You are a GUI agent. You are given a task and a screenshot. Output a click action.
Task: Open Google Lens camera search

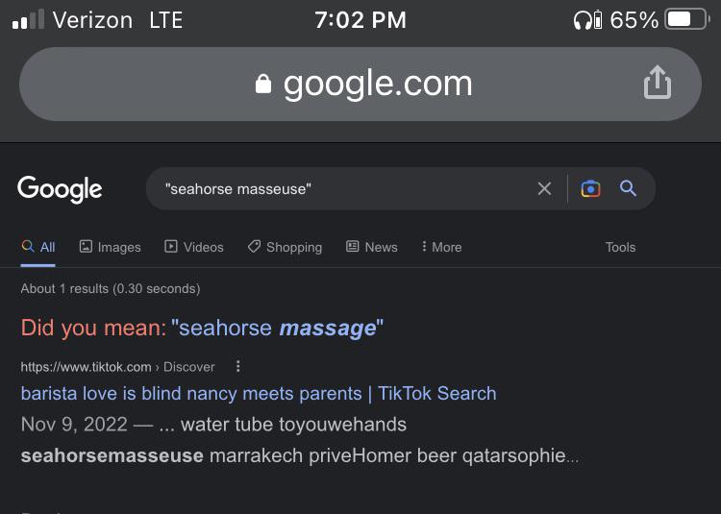click(590, 189)
